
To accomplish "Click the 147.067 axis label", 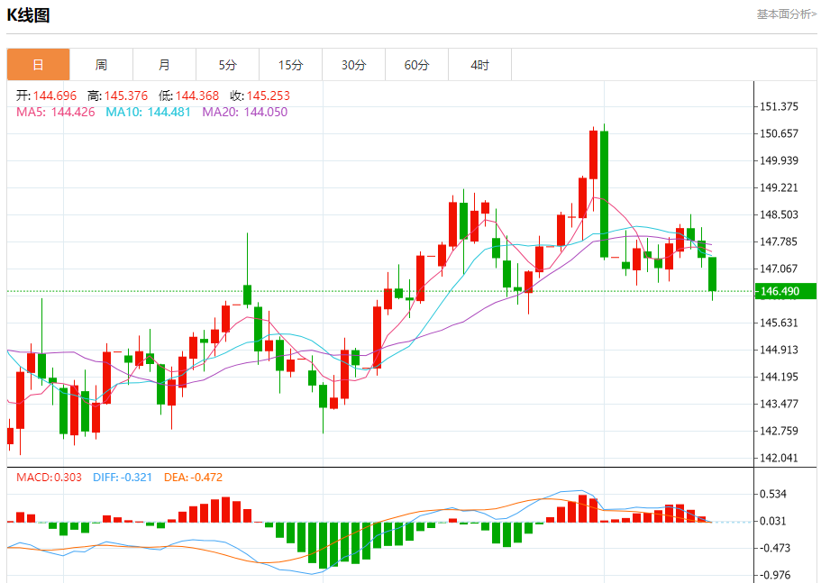I will [x=780, y=269].
